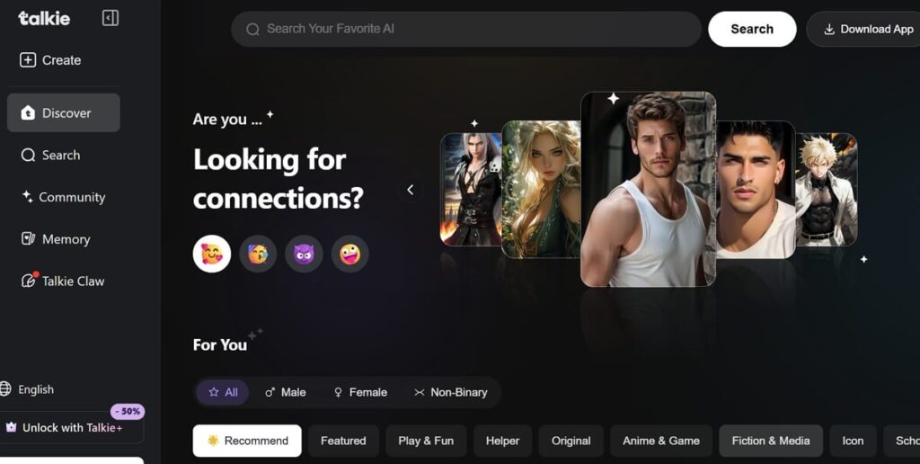Open the blonde woman character card
This screenshot has height=464, width=920.
point(541,189)
